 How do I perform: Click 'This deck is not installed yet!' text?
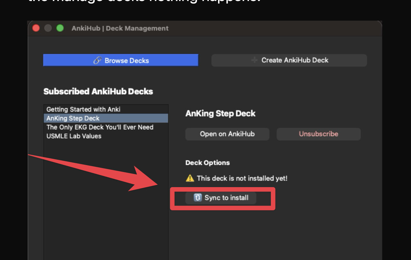(242, 178)
